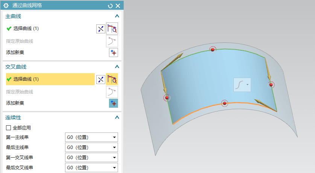The image size is (315, 173).
Task: Open 最后主线串 continuity dropdown
Action: click(91, 147)
